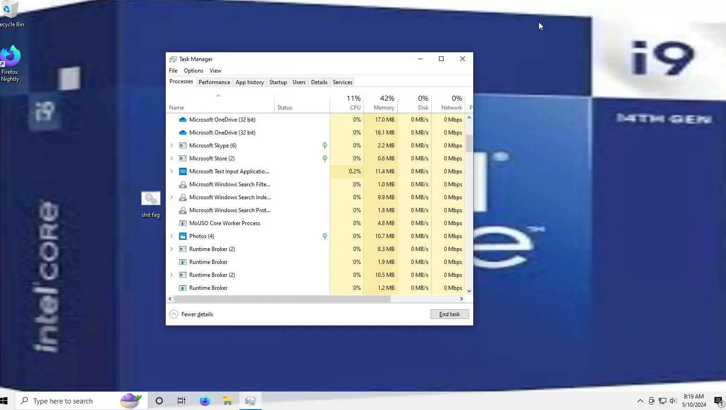
Task: Click the horizontal scrollbar right arrow
Action: click(x=461, y=299)
